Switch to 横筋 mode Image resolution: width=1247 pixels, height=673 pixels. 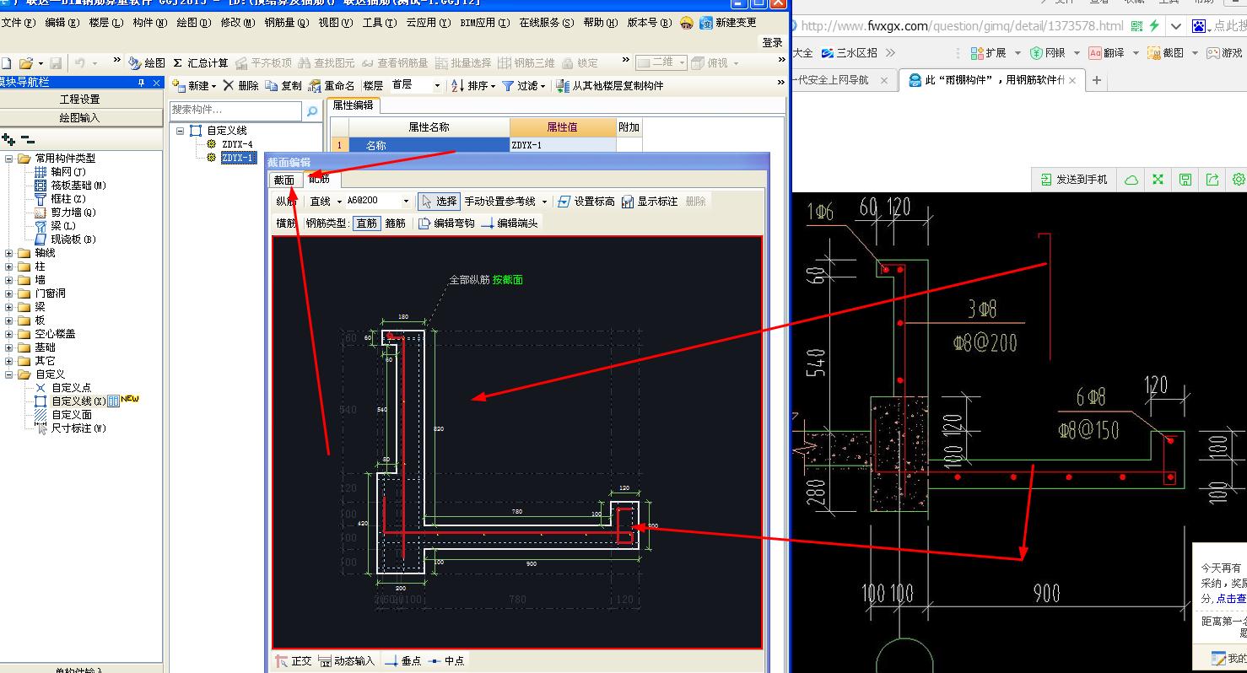(286, 223)
